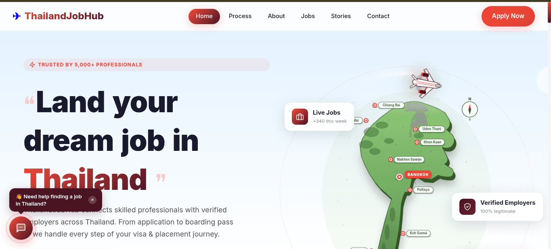This screenshot has width=551, height=249.
Task: Select the Nakhon Sawan map label
Action: (x=409, y=159)
